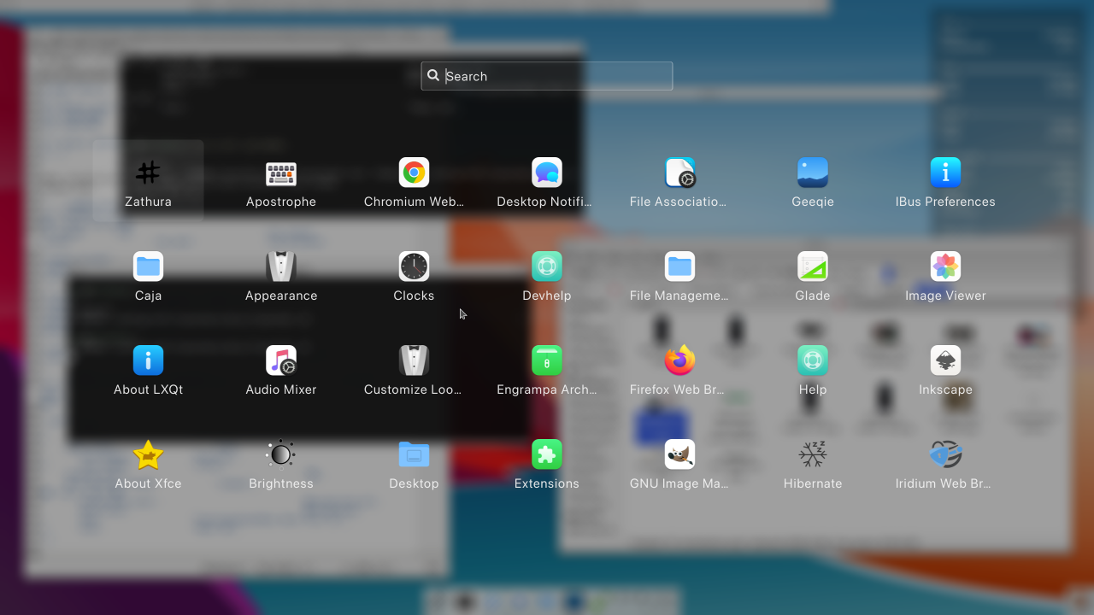Launch Chromium Web Browser
1094x615 pixels.
tap(414, 173)
